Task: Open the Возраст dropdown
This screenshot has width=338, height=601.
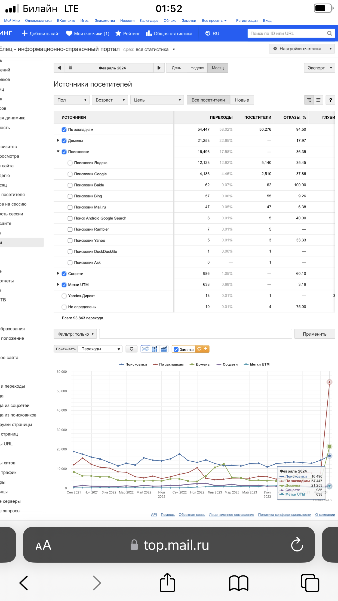Action: (x=110, y=100)
